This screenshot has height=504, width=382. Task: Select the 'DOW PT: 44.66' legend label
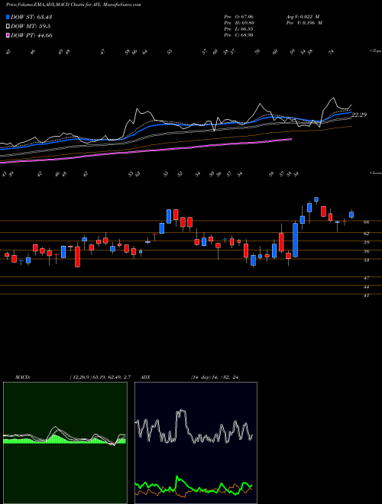(31, 35)
